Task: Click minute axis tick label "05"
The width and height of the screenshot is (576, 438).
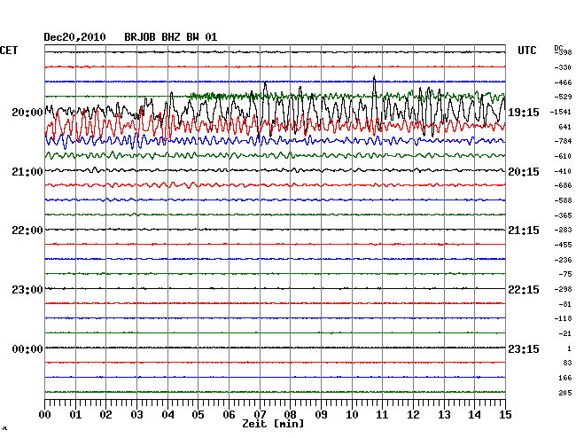Action: coord(198,415)
